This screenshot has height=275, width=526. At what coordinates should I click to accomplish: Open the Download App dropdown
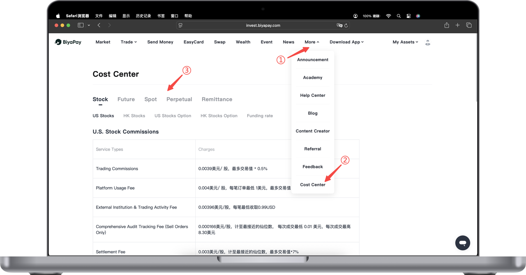click(346, 42)
